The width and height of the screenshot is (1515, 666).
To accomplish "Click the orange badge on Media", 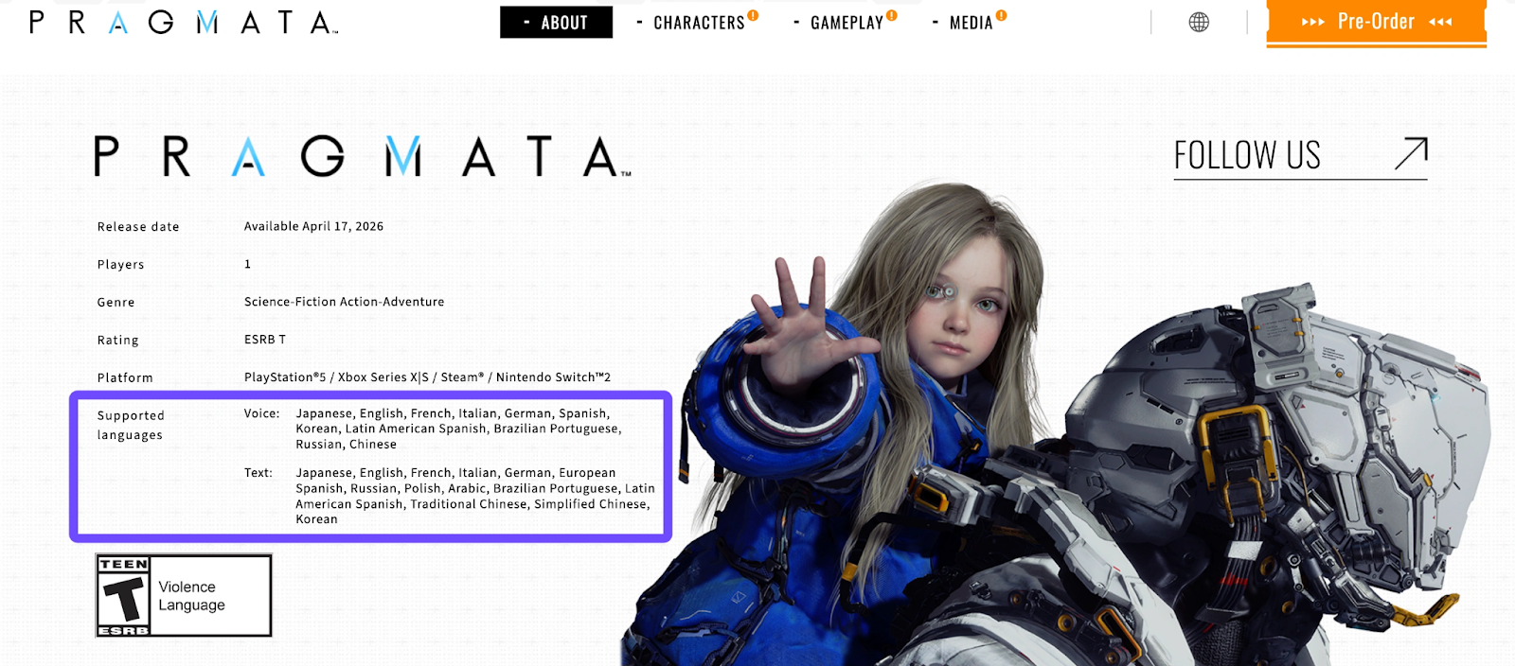I will (x=1001, y=15).
